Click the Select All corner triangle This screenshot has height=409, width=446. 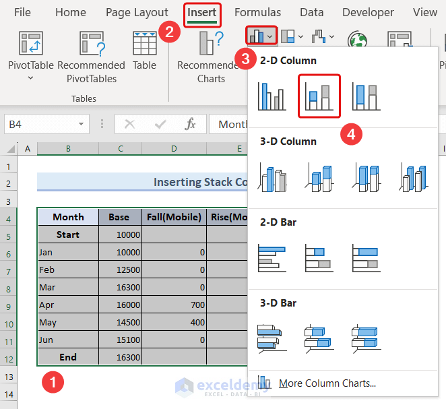(11, 148)
